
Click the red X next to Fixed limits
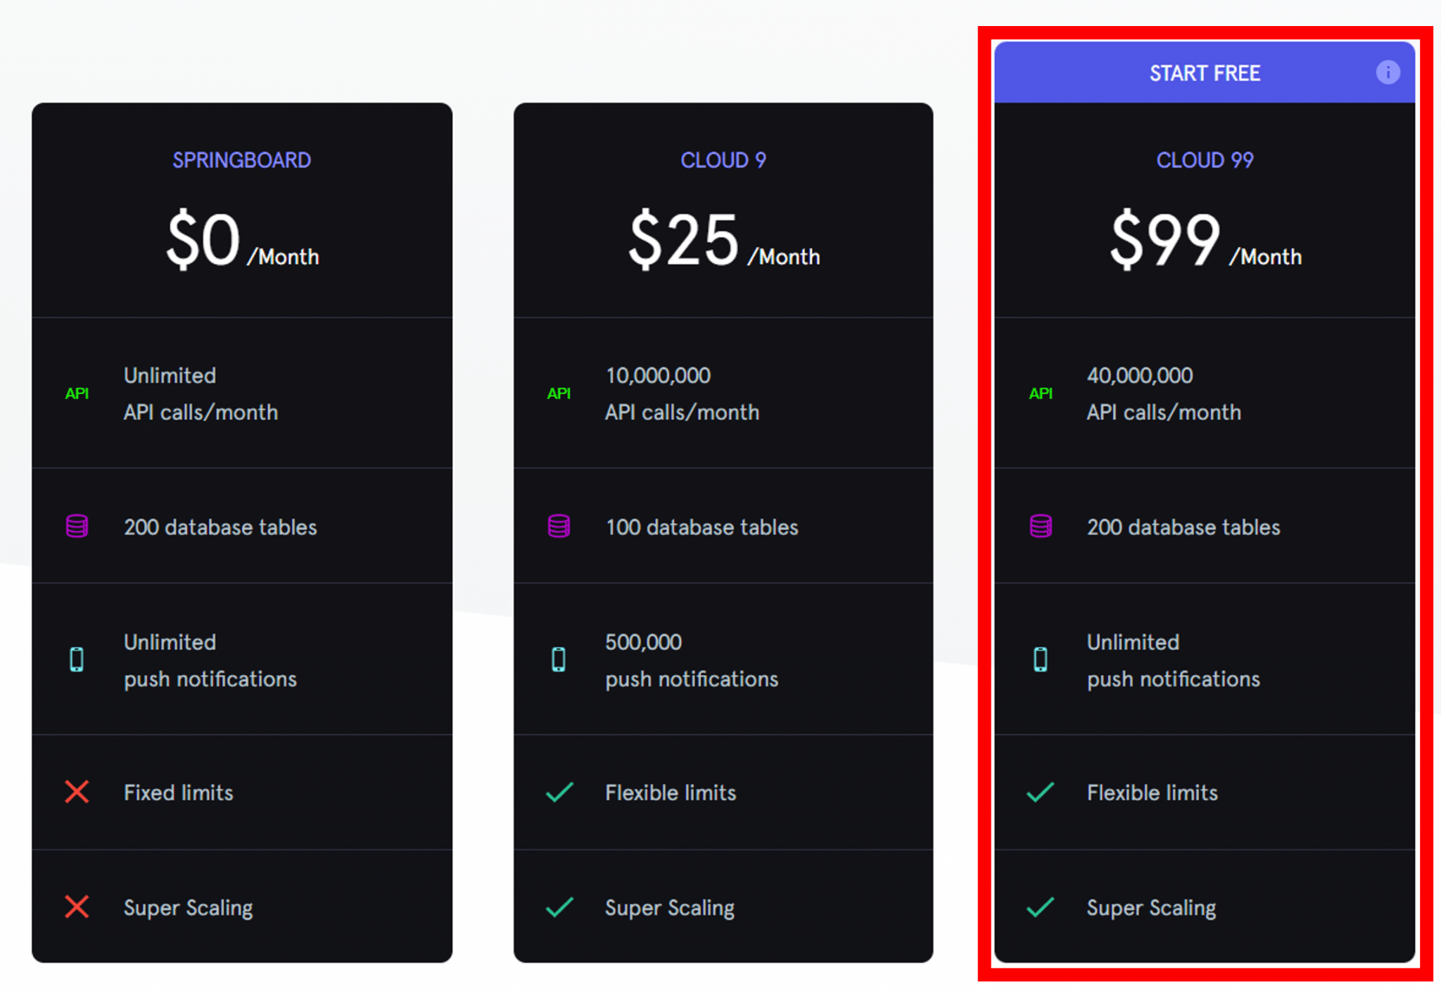(x=77, y=792)
